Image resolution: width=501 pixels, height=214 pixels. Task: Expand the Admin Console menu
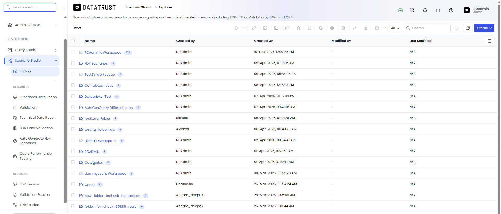pyautogui.click(x=32, y=25)
